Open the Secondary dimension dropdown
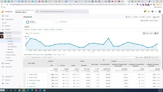Image resolution: width=163 pixels, height=92 pixels. coord(36,57)
